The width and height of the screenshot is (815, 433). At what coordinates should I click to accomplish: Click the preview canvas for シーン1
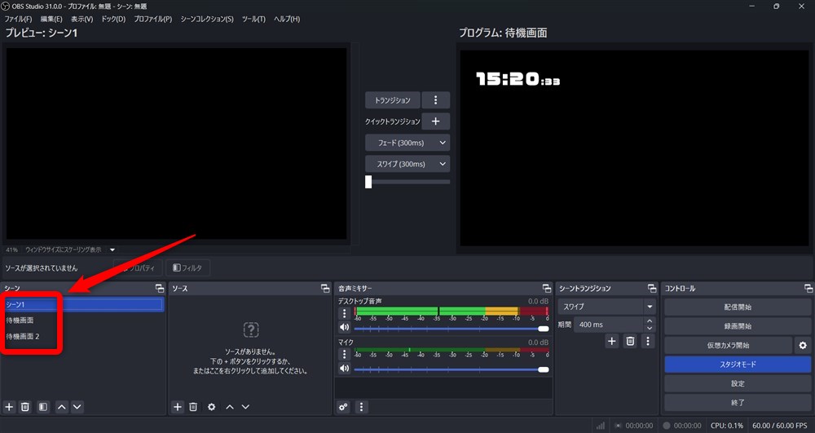pyautogui.click(x=176, y=144)
